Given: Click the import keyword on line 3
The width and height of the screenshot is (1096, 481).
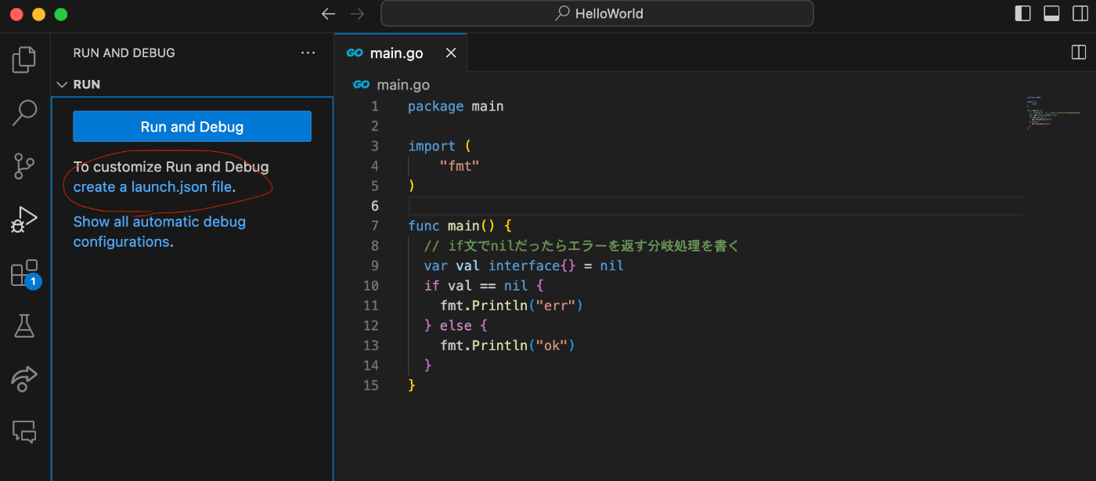Looking at the screenshot, I should tap(431, 146).
